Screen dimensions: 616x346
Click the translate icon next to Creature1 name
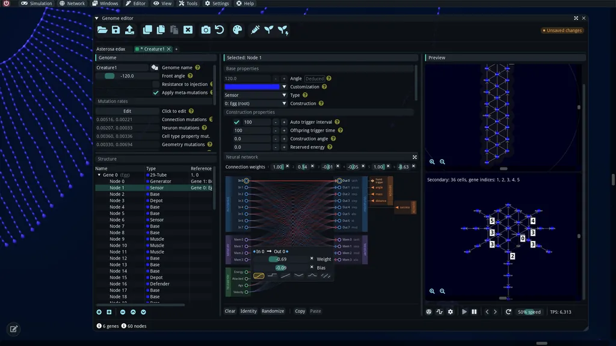[155, 67]
